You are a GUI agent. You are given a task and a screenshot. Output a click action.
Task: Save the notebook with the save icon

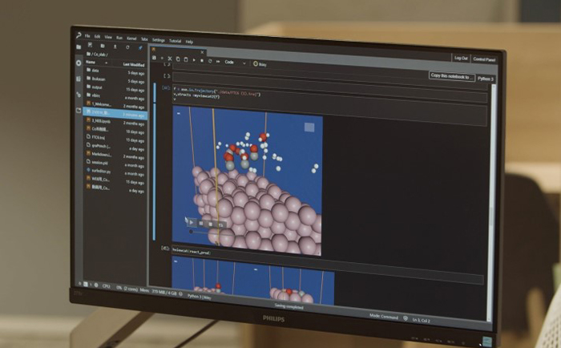coord(154,57)
